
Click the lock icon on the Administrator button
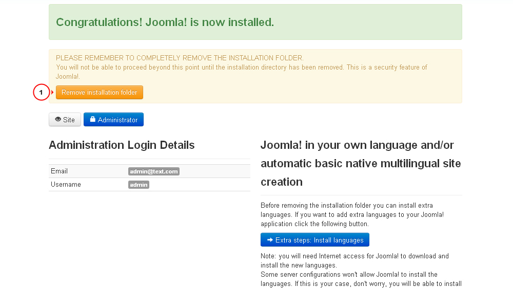point(92,119)
